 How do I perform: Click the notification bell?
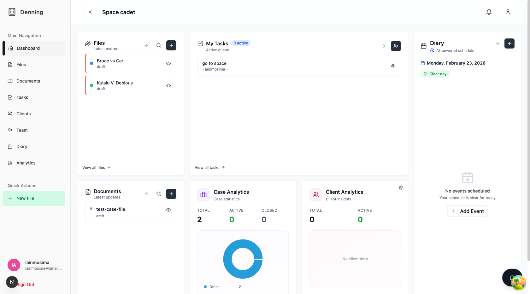coord(489,12)
